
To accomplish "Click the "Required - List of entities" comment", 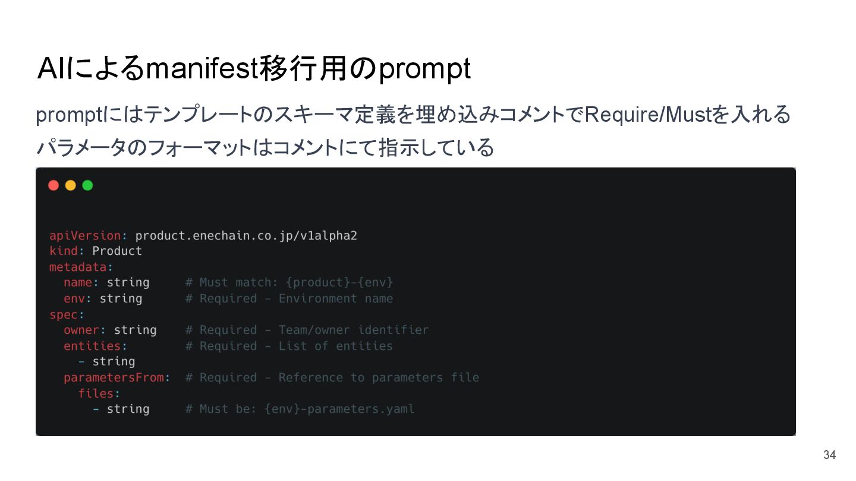I will pyautogui.click(x=289, y=346).
